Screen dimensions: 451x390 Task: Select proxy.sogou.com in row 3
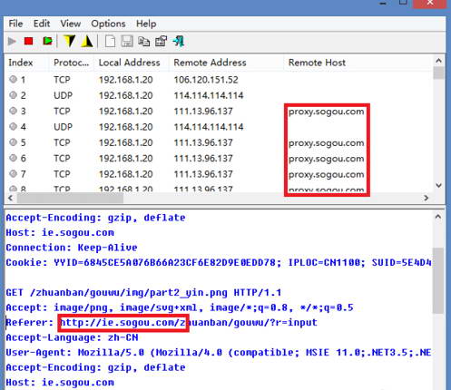326,112
